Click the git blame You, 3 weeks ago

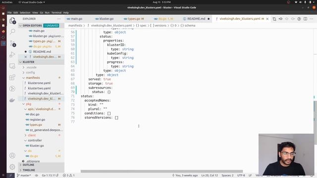tap(185, 176)
